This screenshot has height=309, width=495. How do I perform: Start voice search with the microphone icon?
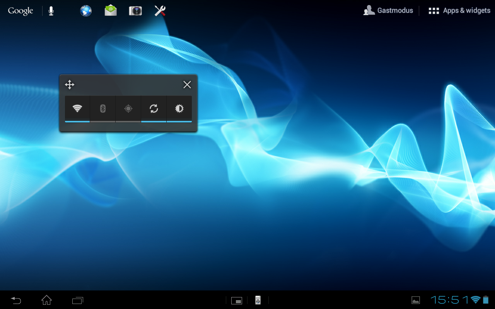coord(51,11)
